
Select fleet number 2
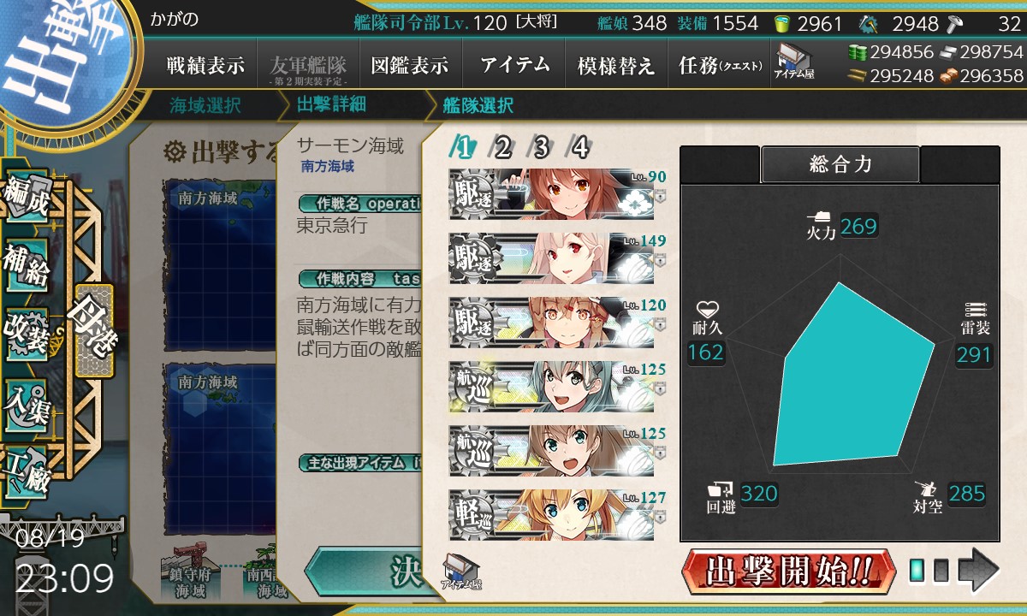point(501,148)
